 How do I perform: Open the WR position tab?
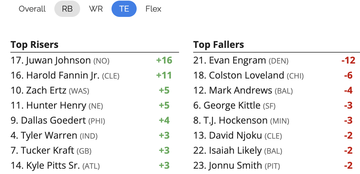click(96, 9)
